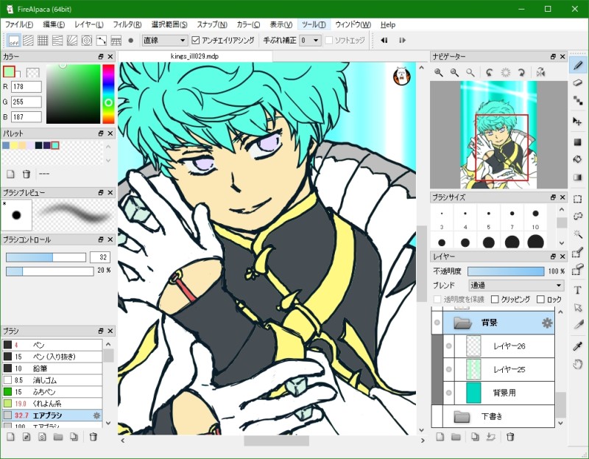Select the Fill rectangle shape tool
The height and width of the screenshot is (459, 589).
578,141
